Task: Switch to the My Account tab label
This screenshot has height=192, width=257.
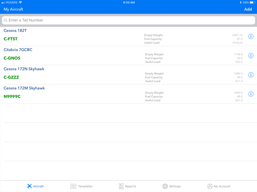Action: click(x=222, y=186)
